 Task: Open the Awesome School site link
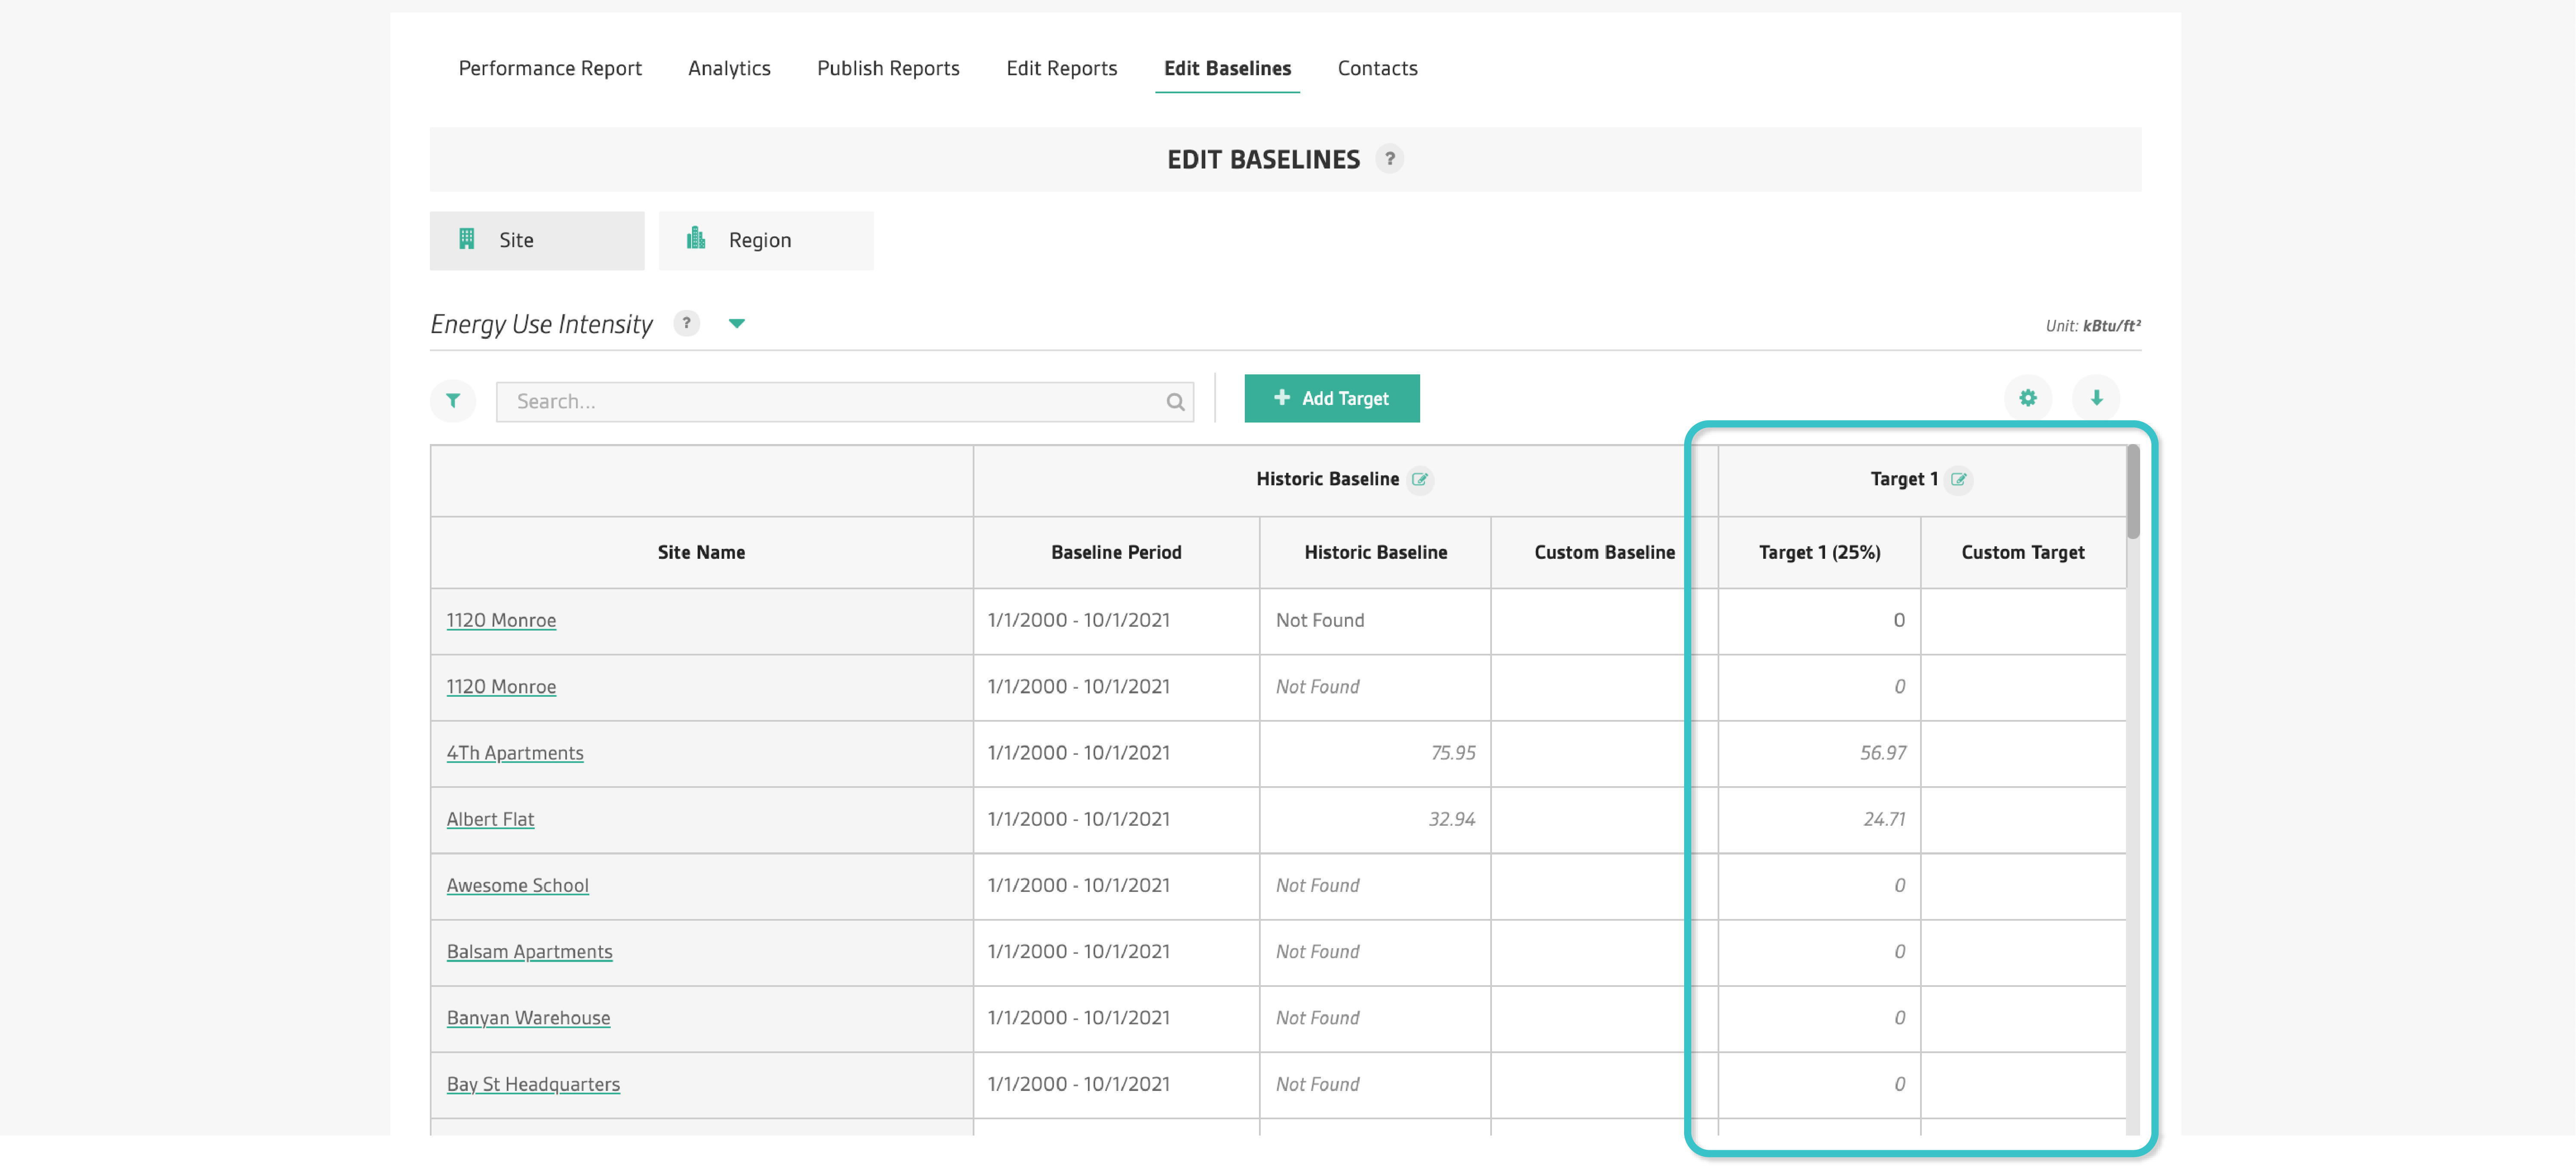[517, 886]
